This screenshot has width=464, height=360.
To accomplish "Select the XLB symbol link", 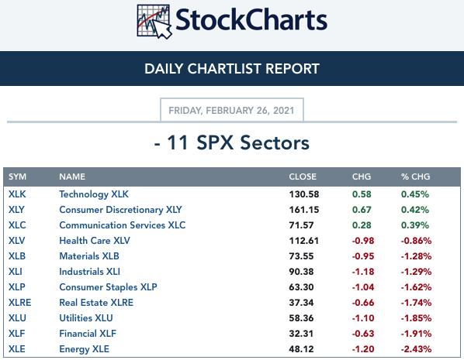I will click(17, 256).
